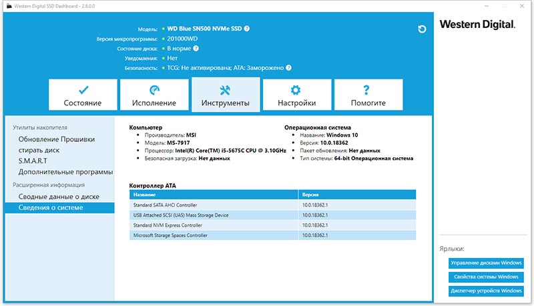The image size is (534, 306).
Task: Click 'Диспетчер устройств Windows' shortcut
Action: 486,291
